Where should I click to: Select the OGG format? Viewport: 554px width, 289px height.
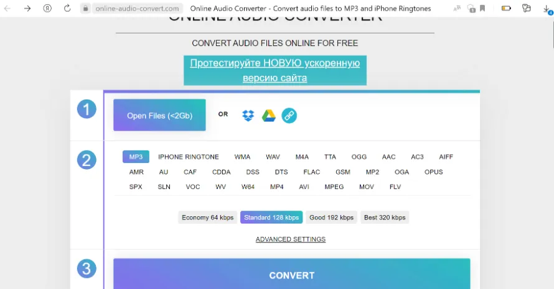pyautogui.click(x=359, y=157)
